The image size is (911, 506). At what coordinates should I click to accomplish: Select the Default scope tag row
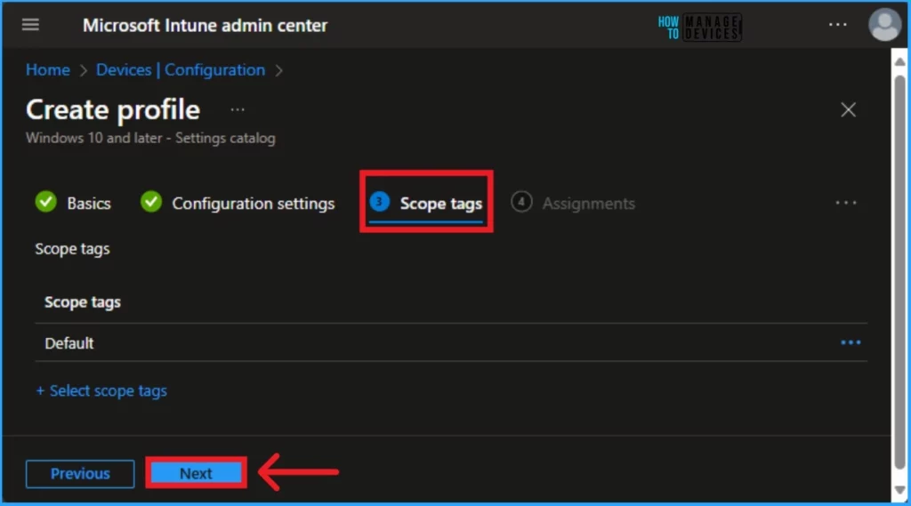(x=451, y=342)
